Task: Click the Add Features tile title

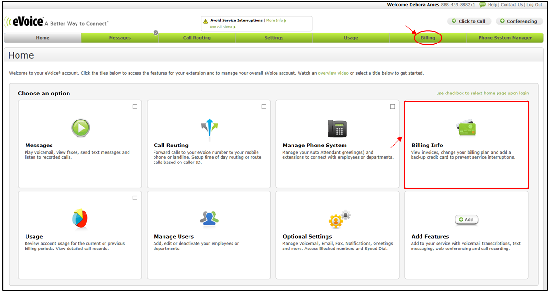Action: click(x=430, y=236)
